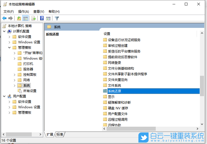Click the list scroll-up arrow
This screenshot has width=207, height=144.
tap(202, 33)
